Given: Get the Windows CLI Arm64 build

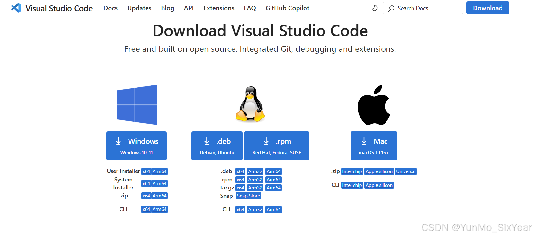Looking at the screenshot, I should tap(160, 209).
